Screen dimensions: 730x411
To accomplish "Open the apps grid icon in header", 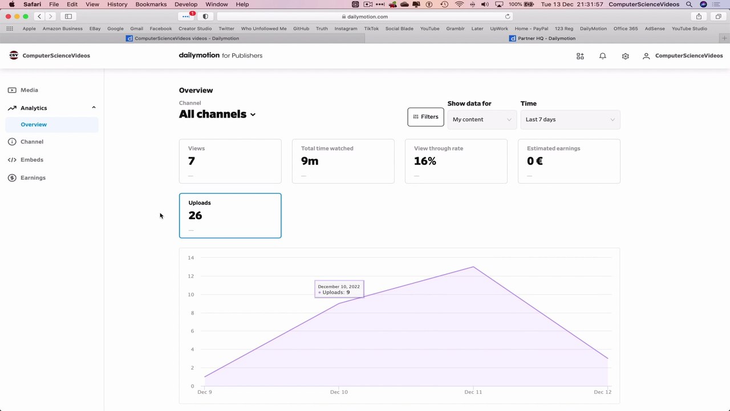I will pos(580,56).
